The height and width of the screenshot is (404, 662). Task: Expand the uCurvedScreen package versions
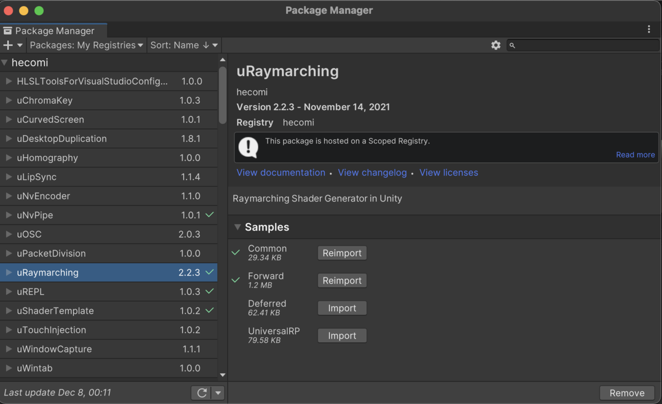(x=9, y=119)
